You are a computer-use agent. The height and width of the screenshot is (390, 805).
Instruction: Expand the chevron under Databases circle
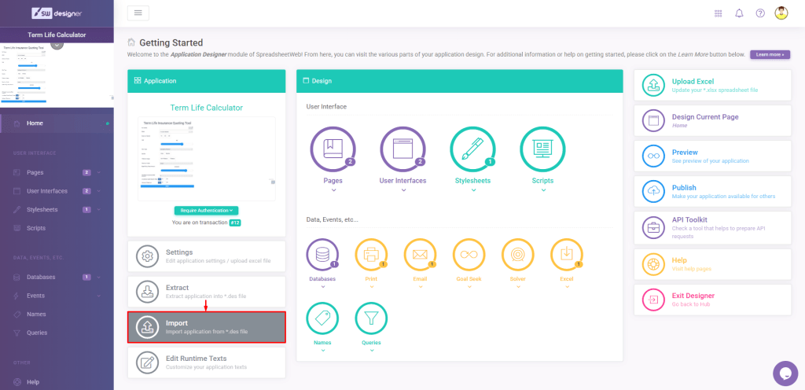(x=322, y=287)
